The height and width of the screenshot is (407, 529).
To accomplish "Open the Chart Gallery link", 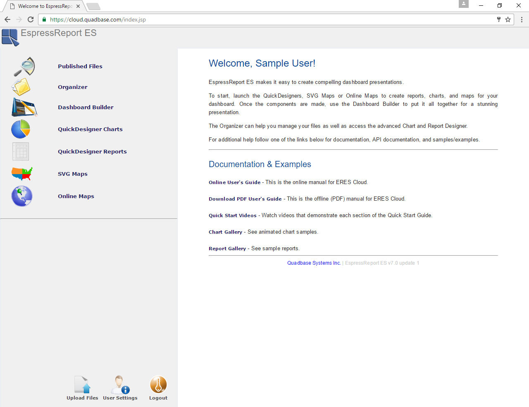I will pos(226,232).
